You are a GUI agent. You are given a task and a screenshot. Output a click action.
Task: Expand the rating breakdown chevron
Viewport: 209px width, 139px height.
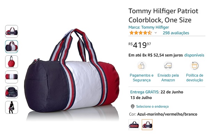point(156,33)
